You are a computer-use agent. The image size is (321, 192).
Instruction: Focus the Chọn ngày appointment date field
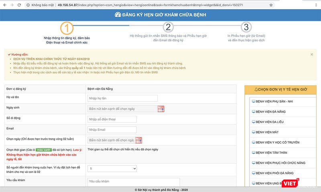point(111,140)
